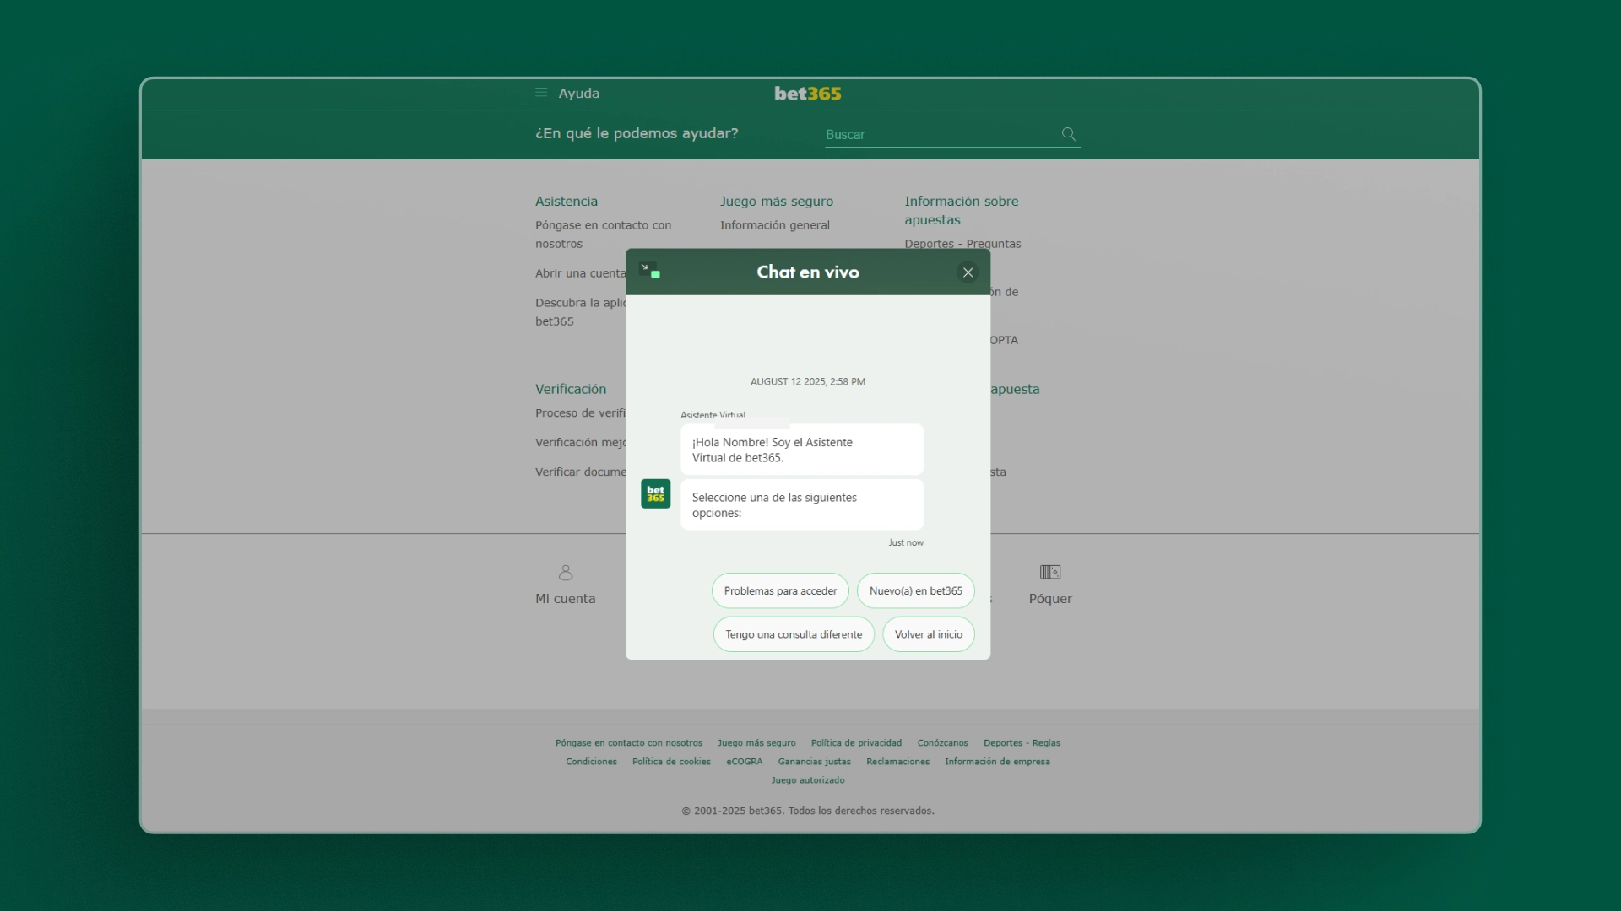Click the copyright 2001-2025 bet365 text
The image size is (1621, 911).
click(808, 811)
